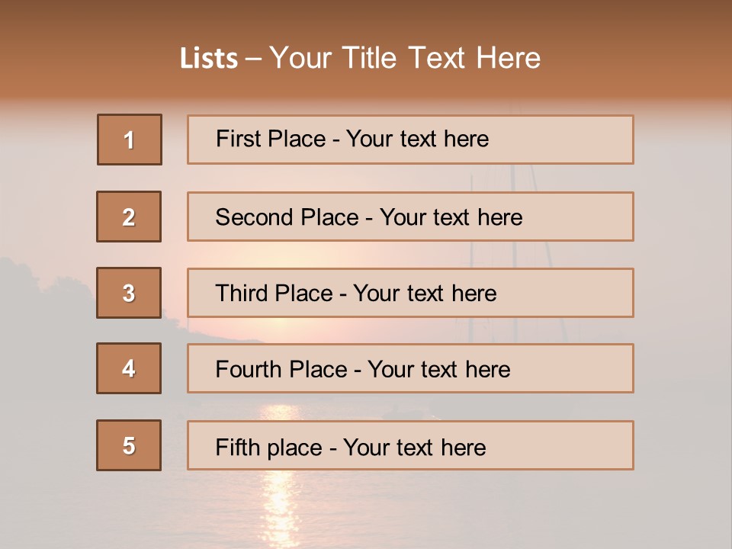Screen dimensions: 732x549
Task: Click "Your text here" in the Third Place row
Action: coord(425,294)
